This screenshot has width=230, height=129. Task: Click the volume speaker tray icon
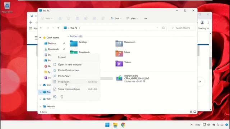[208, 125]
